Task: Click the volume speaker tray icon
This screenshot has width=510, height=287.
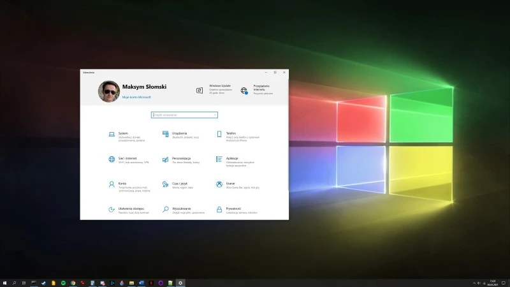Action: (x=479, y=283)
